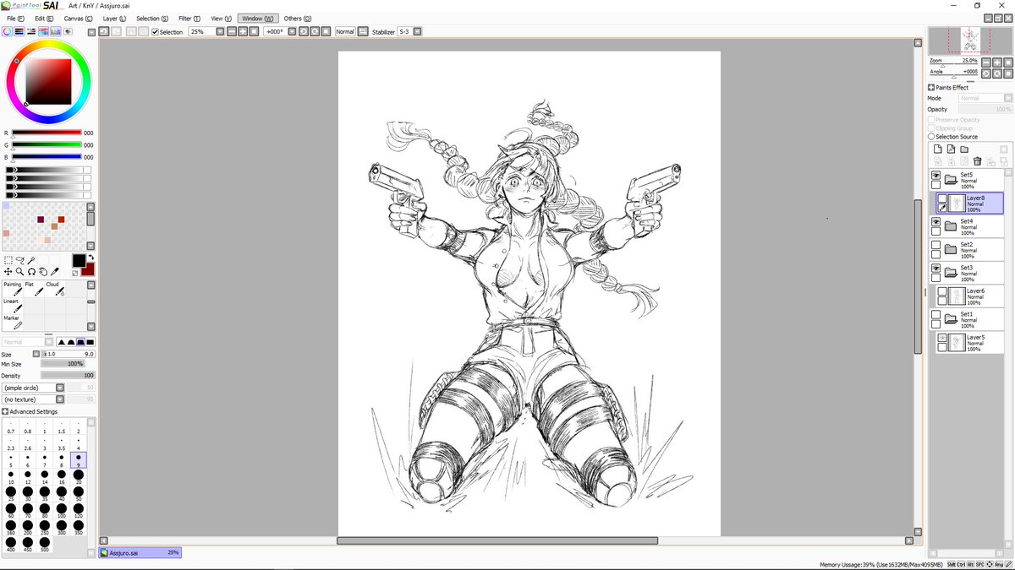Expand the Advanced Settings section
The image size is (1015, 570).
coord(5,412)
